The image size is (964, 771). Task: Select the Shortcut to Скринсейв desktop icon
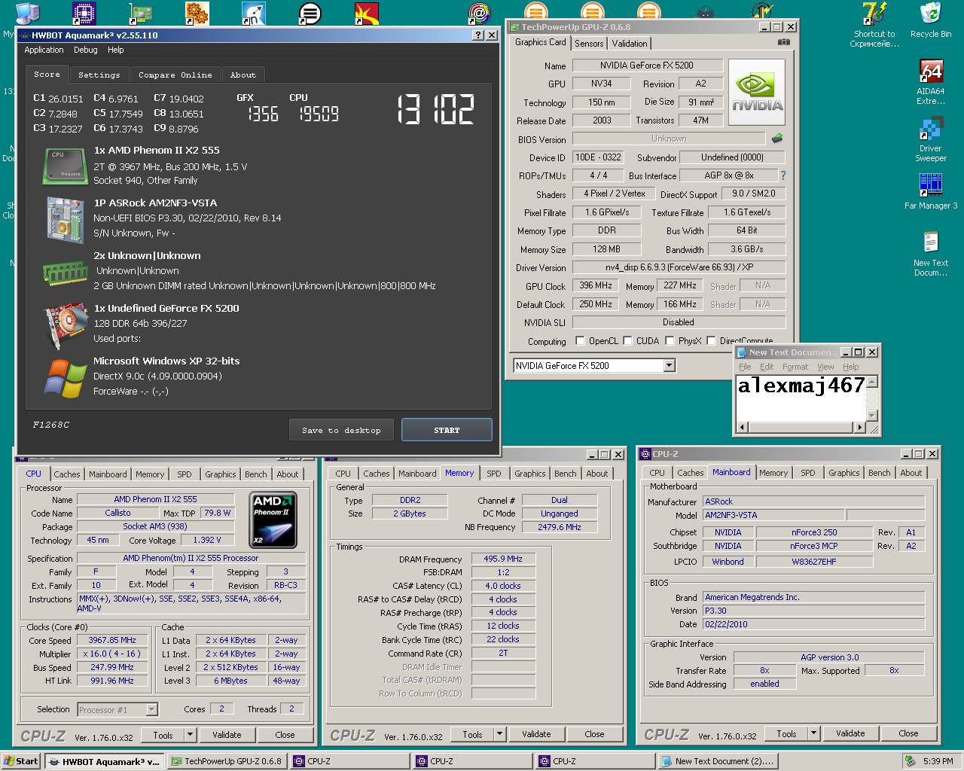874,25
